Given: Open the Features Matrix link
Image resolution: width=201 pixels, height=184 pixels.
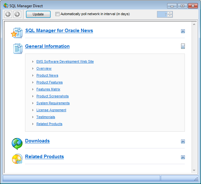Looking at the screenshot, I should pos(48,89).
